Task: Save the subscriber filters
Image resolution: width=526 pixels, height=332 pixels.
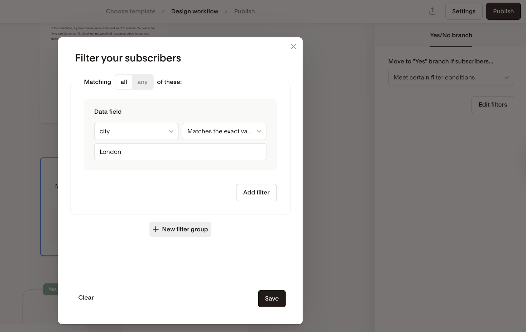Action: [272, 298]
